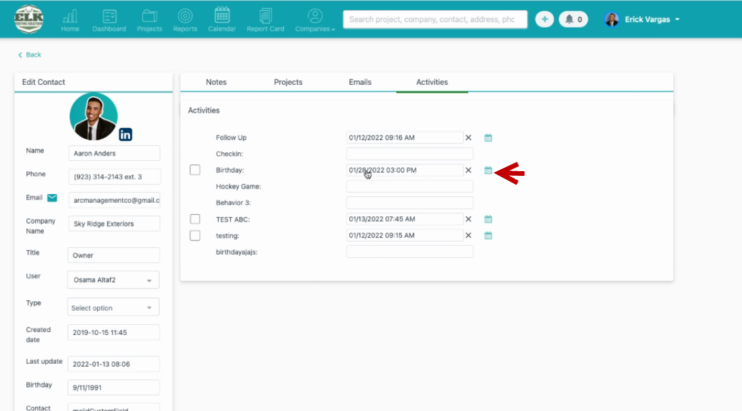Click the global search field
The height and width of the screenshot is (411, 742).
click(x=435, y=20)
